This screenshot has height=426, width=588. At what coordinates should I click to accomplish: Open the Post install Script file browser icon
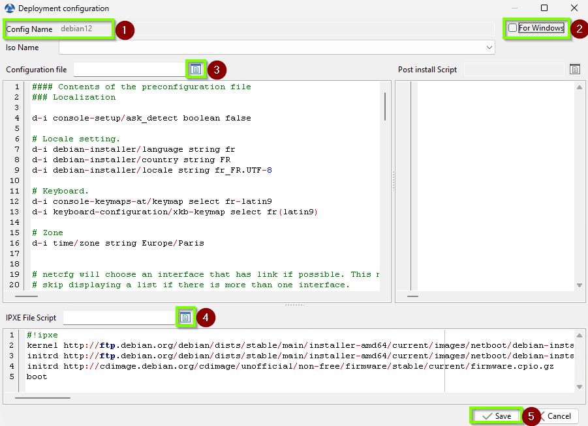coord(574,69)
